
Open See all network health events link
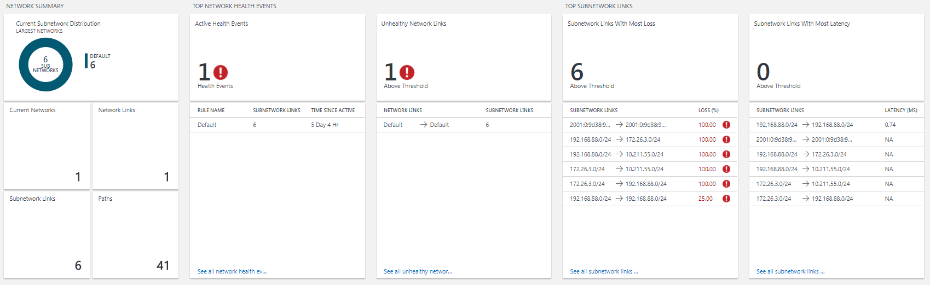click(232, 271)
